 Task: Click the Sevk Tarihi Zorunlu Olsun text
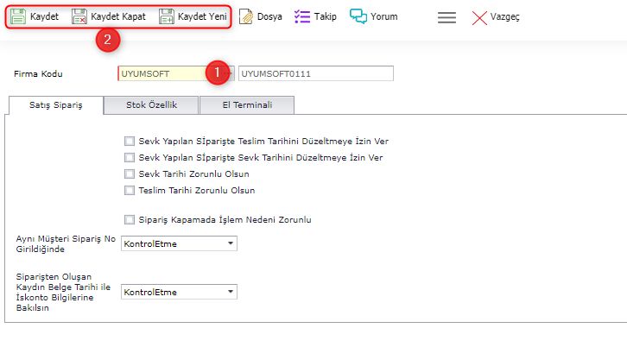(194, 173)
